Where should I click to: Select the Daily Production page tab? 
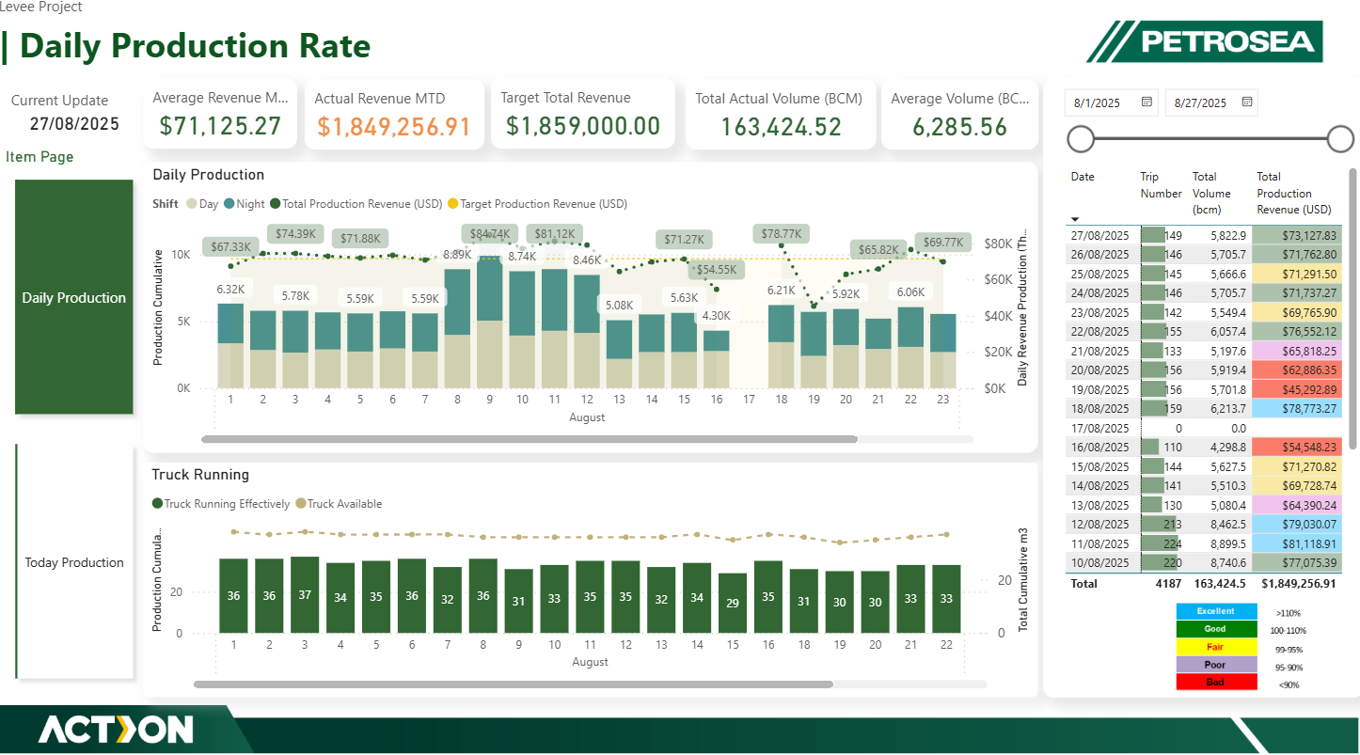74,297
